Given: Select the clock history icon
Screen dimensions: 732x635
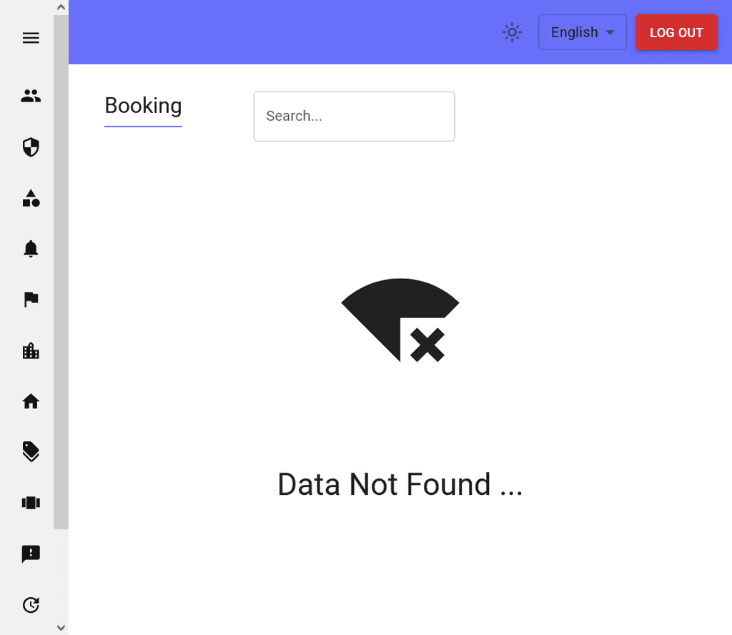Looking at the screenshot, I should pyautogui.click(x=31, y=605).
